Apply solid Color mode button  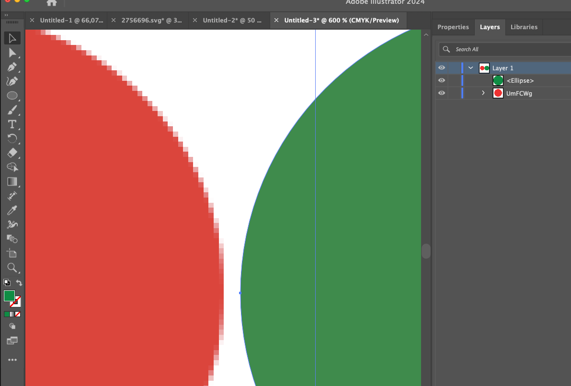pos(7,314)
